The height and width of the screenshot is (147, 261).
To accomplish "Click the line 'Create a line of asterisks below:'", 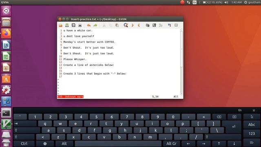I will (x=88, y=65).
